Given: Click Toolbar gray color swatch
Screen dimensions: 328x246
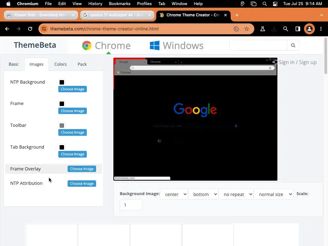Looking at the screenshot, I should point(62,126).
